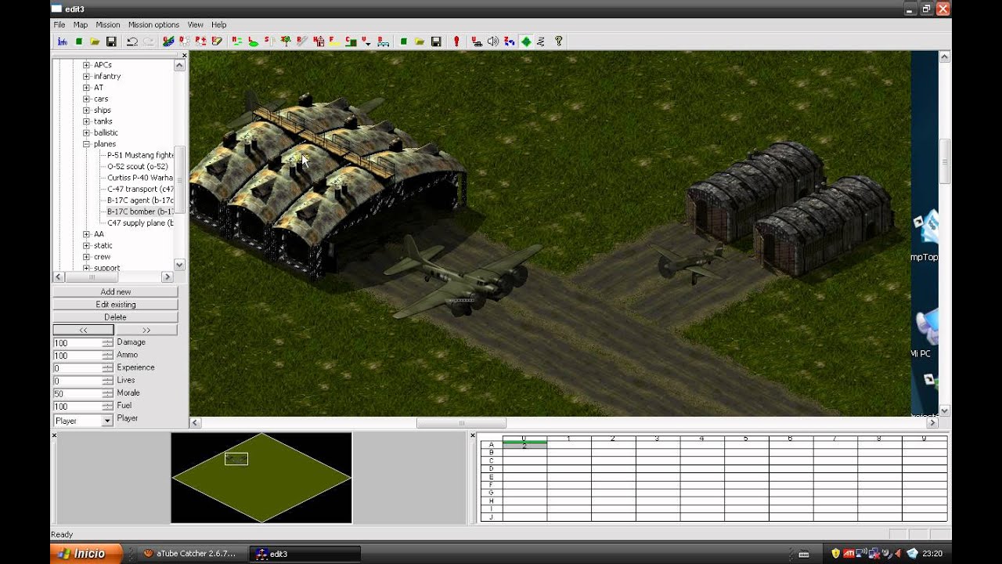Select the E eraser tool icon

(216, 41)
